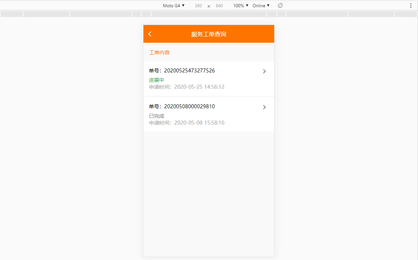Click the 服务工单查询 page title
This screenshot has width=418, height=260.
(209, 34)
